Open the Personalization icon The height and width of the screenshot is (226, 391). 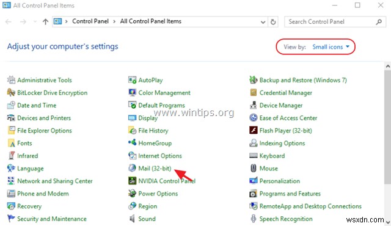click(x=254, y=181)
